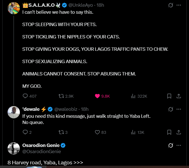Like the 'dewale tweet

click(97, 132)
